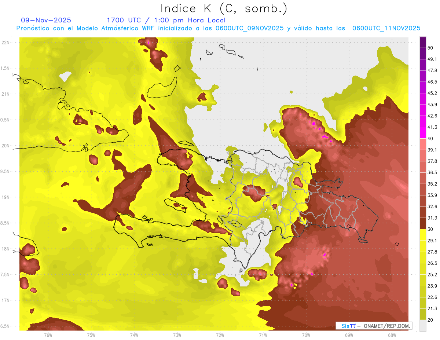Click the colorbar value "41.3"
This screenshot has width=440, height=340.
pyautogui.click(x=432, y=127)
